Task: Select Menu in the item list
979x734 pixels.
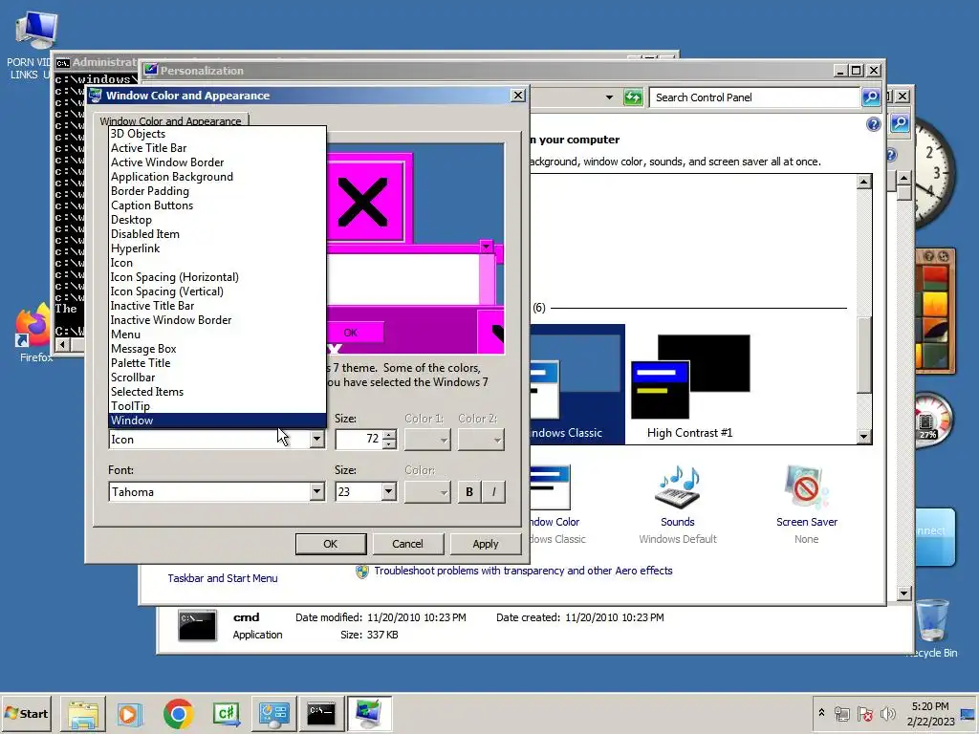Action: 217,334
